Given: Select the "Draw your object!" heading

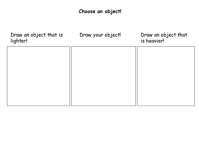Looking at the screenshot, I should pyautogui.click(x=100, y=35).
